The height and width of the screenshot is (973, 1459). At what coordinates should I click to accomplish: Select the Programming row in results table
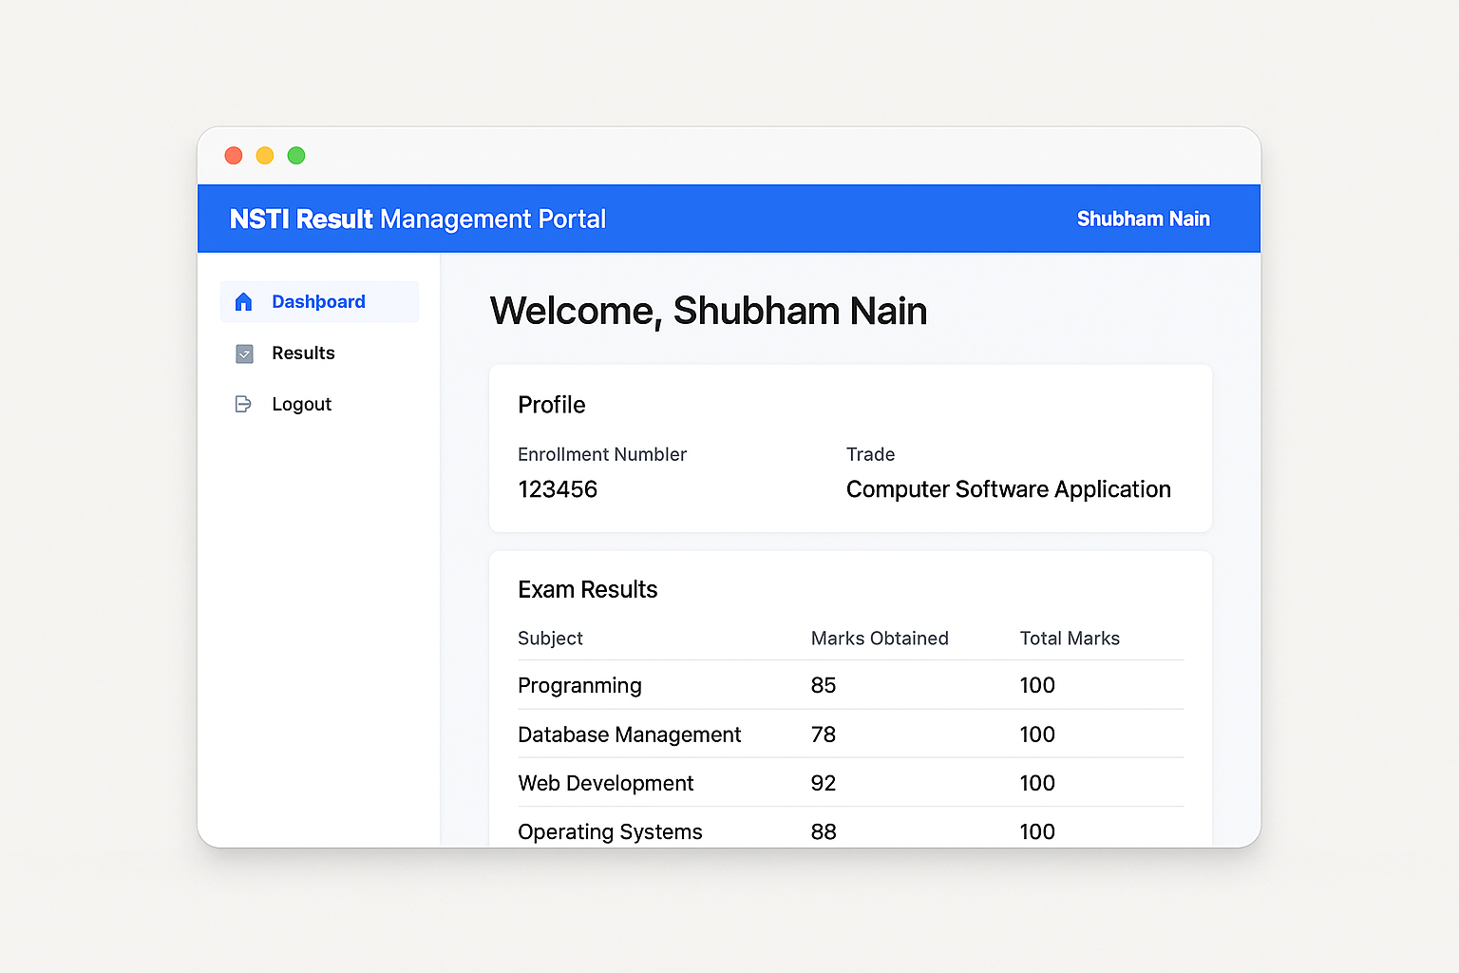(x=579, y=685)
